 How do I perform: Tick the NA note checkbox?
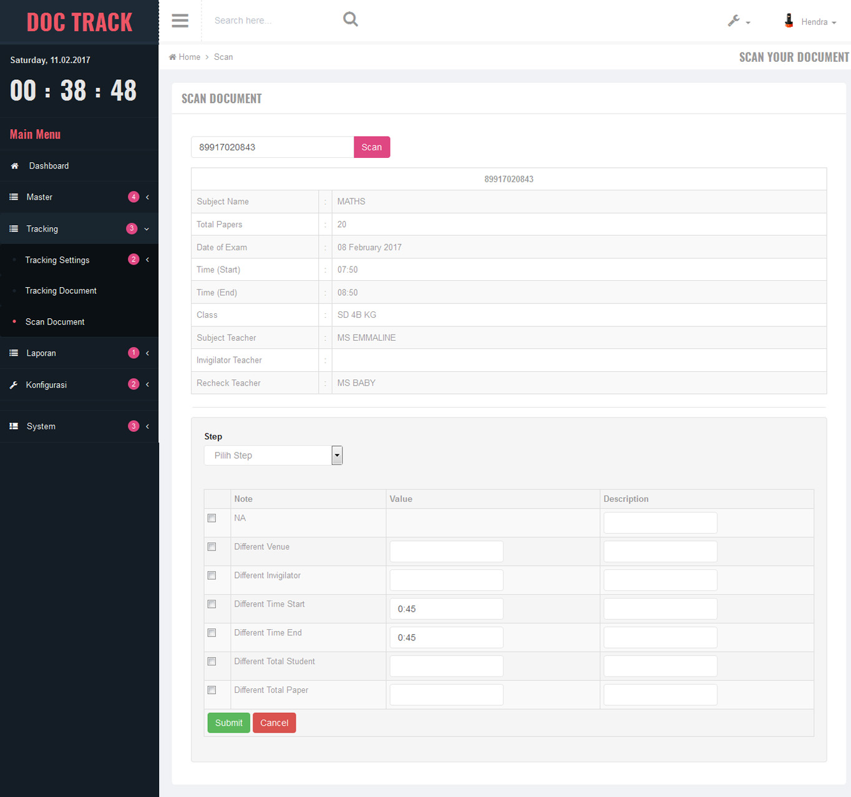(212, 518)
